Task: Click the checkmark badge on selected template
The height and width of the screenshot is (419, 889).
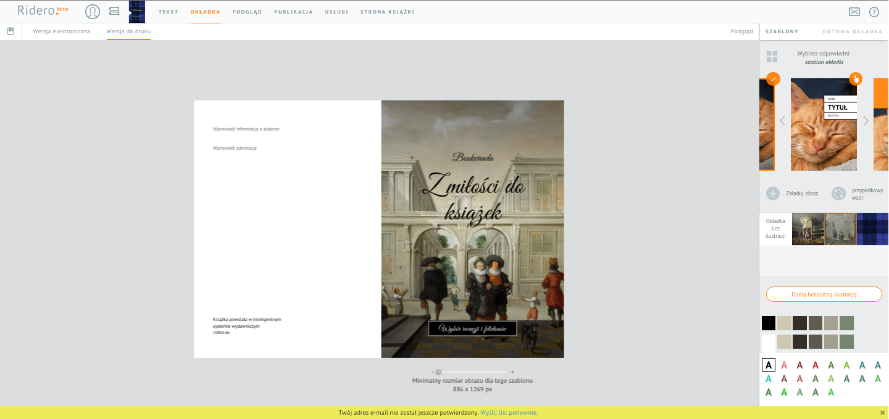Action: point(773,79)
